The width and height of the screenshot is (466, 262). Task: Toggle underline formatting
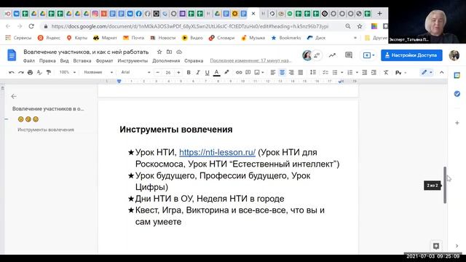(x=207, y=73)
